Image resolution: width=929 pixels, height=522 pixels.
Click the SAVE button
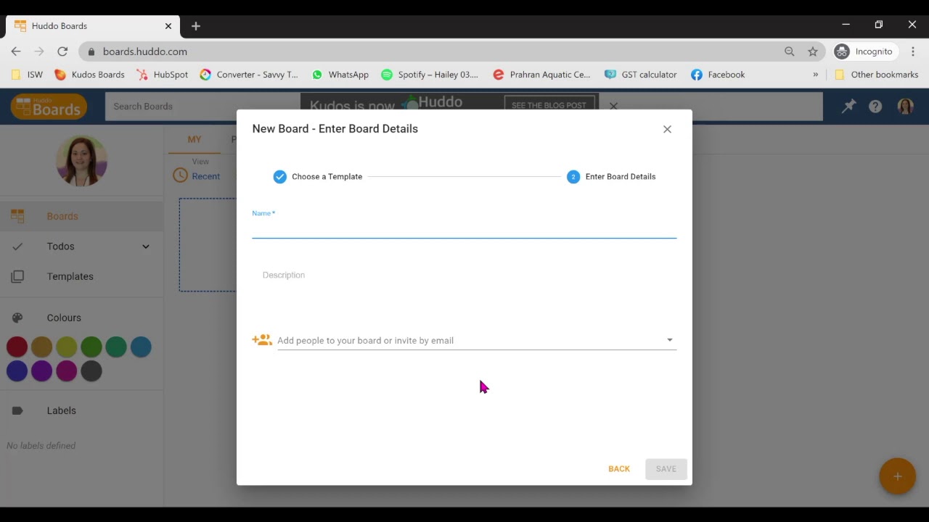coord(666,469)
